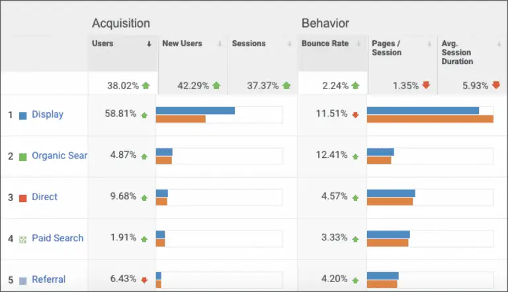Open the Paid Search channel link
This screenshot has height=292, width=508.
pos(58,238)
